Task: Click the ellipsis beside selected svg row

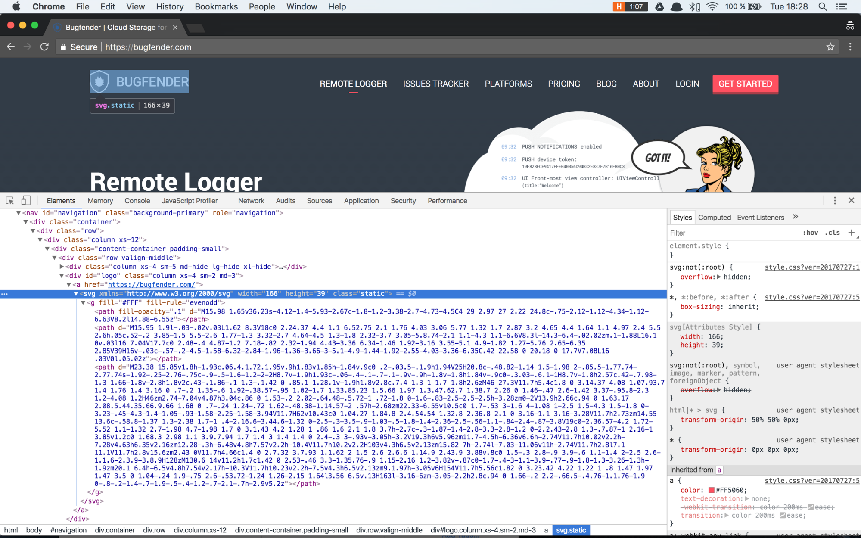Action: pyautogui.click(x=4, y=294)
